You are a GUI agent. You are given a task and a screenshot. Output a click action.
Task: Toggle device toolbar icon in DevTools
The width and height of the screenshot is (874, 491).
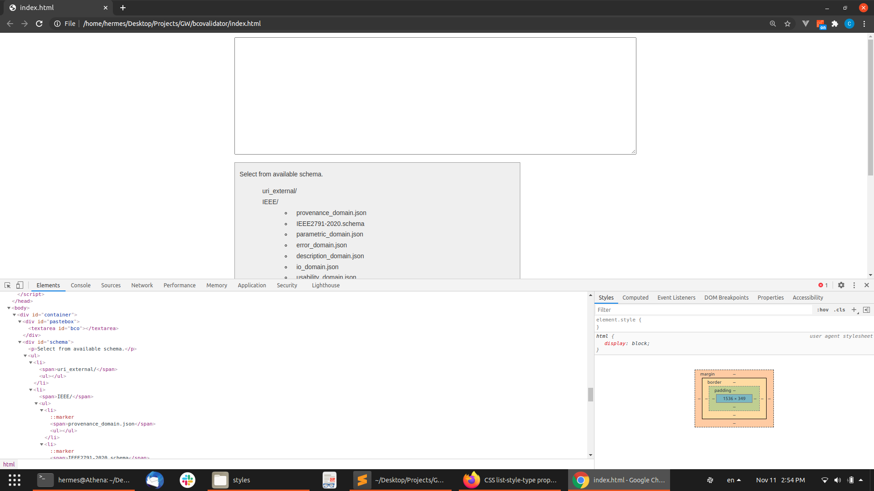pos(19,285)
